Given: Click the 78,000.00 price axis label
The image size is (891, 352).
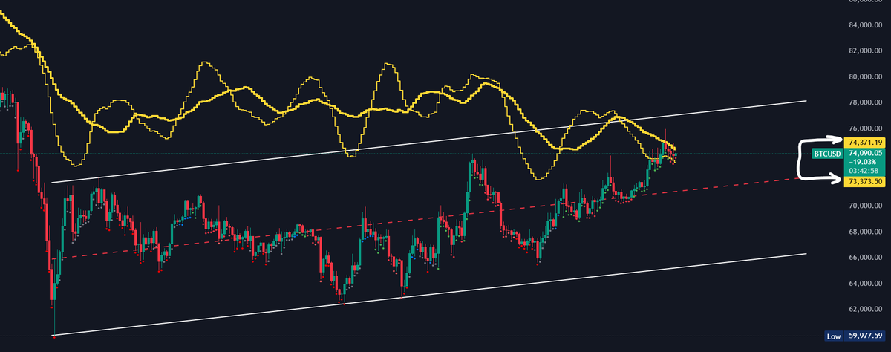Looking at the screenshot, I should point(865,103).
